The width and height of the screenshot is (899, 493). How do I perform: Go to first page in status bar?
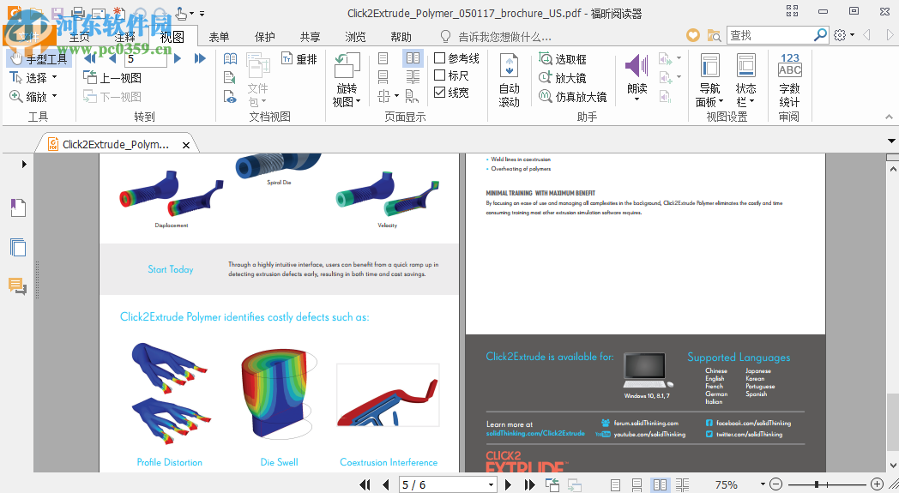(365, 485)
